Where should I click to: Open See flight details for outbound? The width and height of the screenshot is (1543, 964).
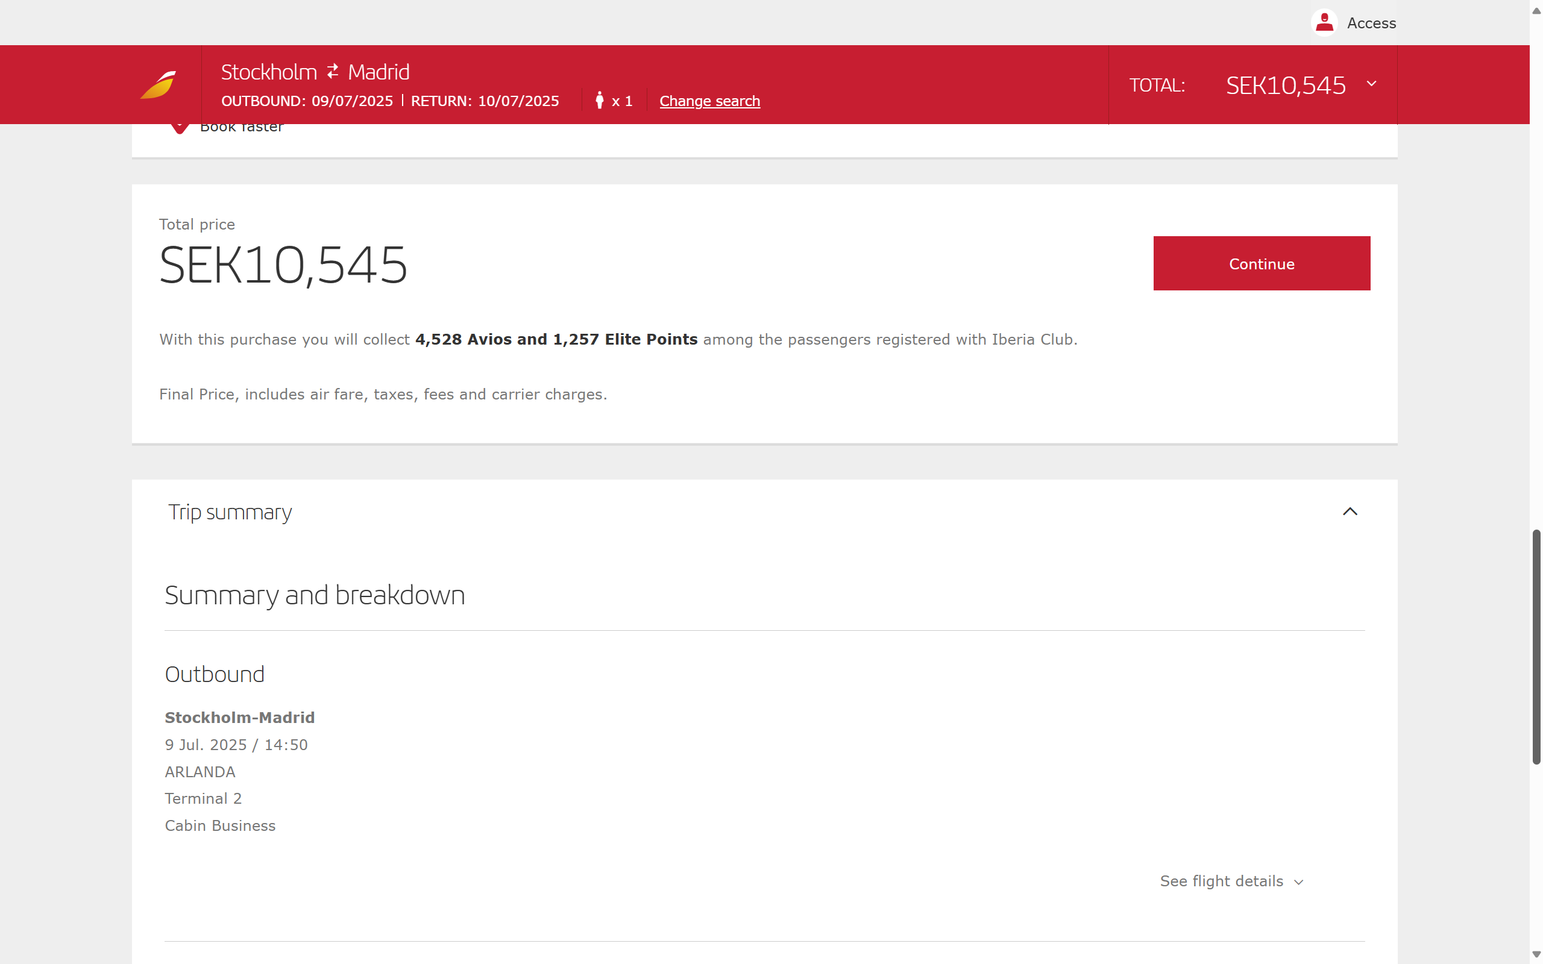pos(1221,880)
